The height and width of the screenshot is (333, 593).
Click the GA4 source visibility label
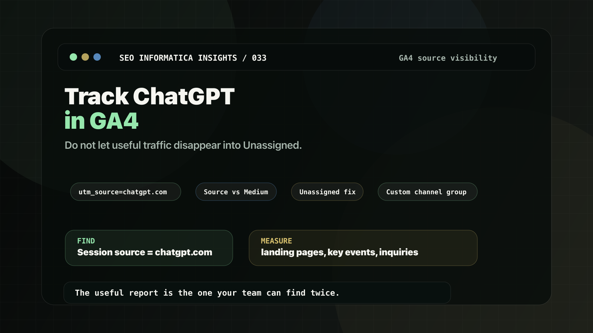tap(448, 58)
